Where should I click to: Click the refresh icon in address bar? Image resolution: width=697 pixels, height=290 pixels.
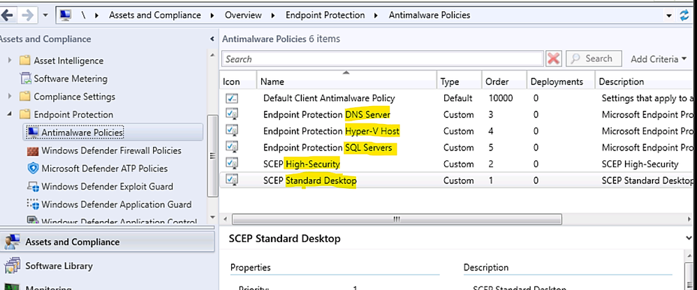[684, 15]
